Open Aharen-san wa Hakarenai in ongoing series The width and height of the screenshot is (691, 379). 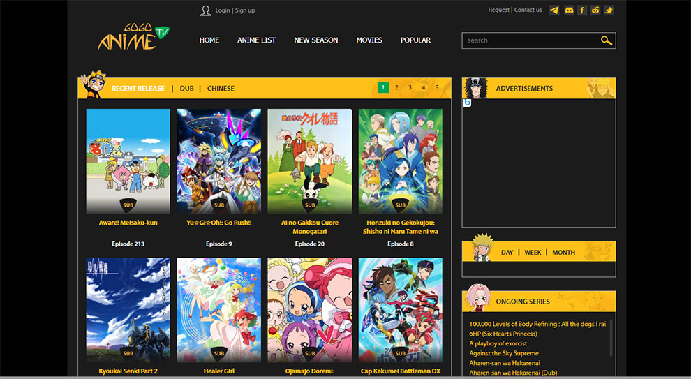[x=505, y=363]
